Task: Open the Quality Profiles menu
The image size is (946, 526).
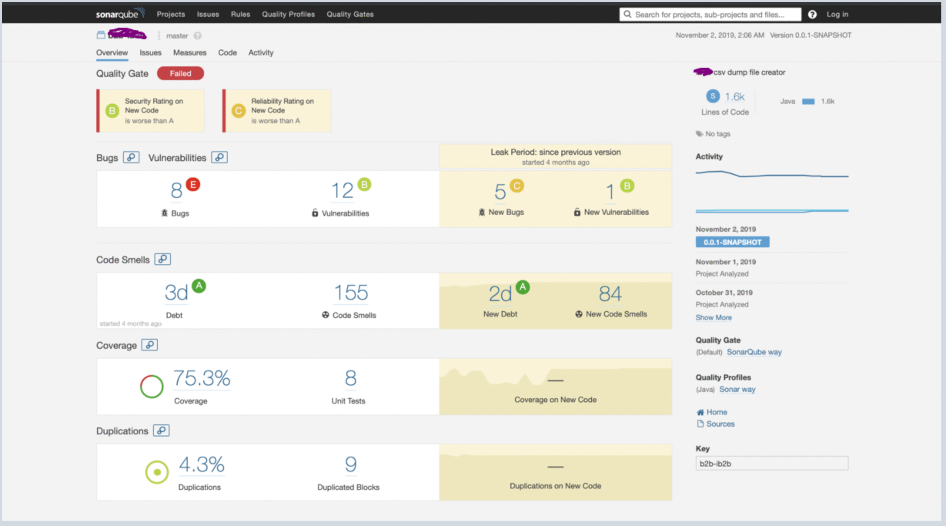Action: click(288, 14)
